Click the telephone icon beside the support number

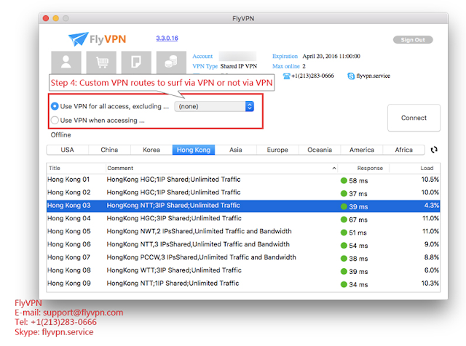tap(286, 76)
